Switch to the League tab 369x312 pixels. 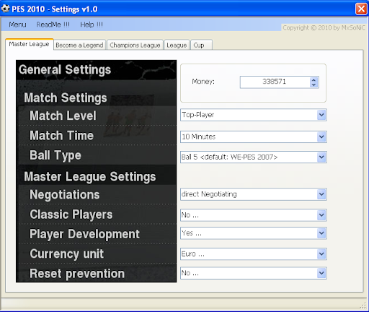click(177, 45)
